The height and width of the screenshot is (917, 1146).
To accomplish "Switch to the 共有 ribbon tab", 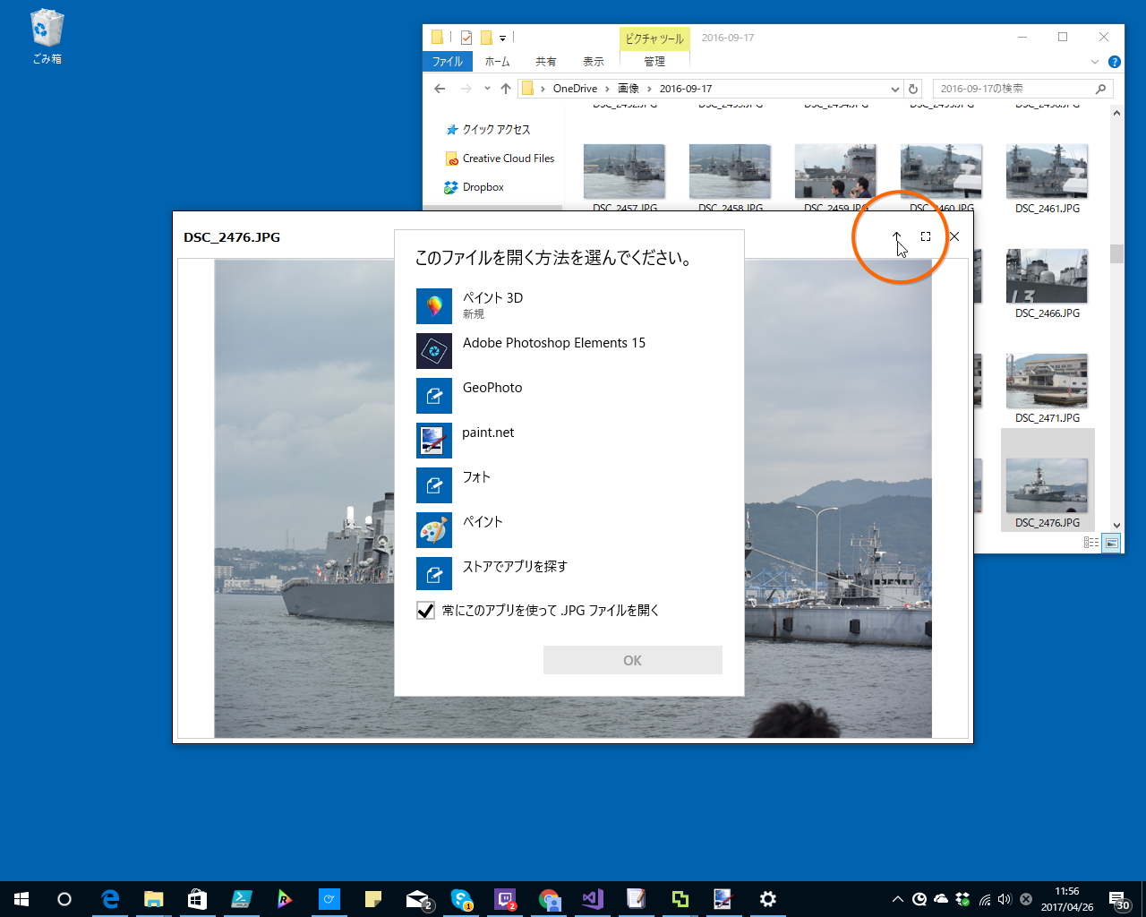I will (x=546, y=62).
